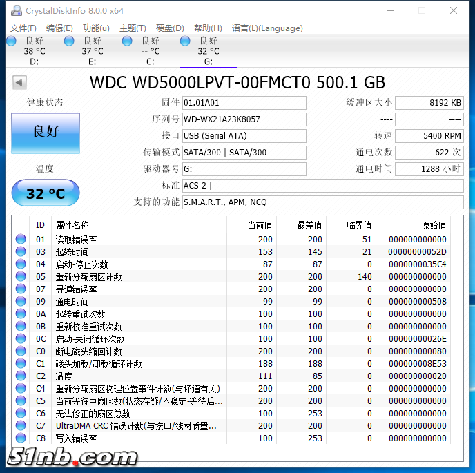This screenshot has height=473, width=475.
Task: Select drive G: status orb
Action: click(185, 41)
